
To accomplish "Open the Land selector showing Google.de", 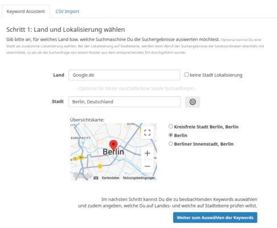I will [124, 75].
